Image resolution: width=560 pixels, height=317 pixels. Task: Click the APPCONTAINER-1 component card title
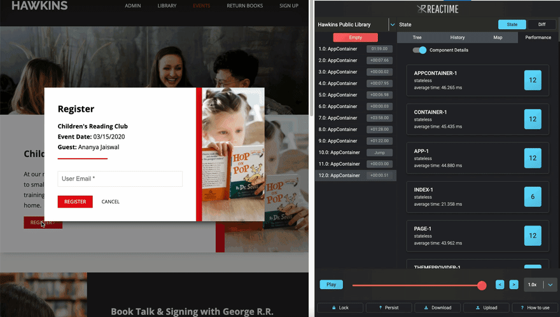coord(435,73)
